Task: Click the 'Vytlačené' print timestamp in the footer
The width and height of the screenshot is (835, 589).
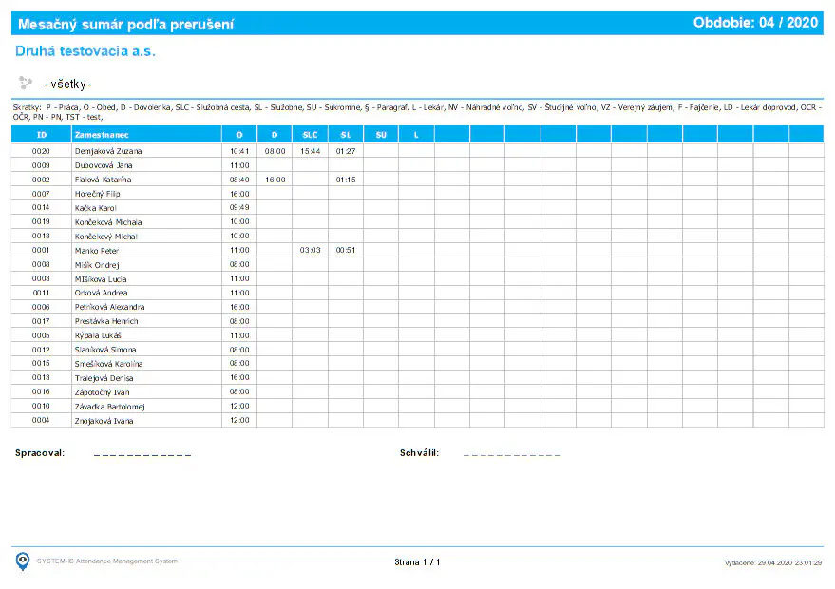Action: (772, 562)
